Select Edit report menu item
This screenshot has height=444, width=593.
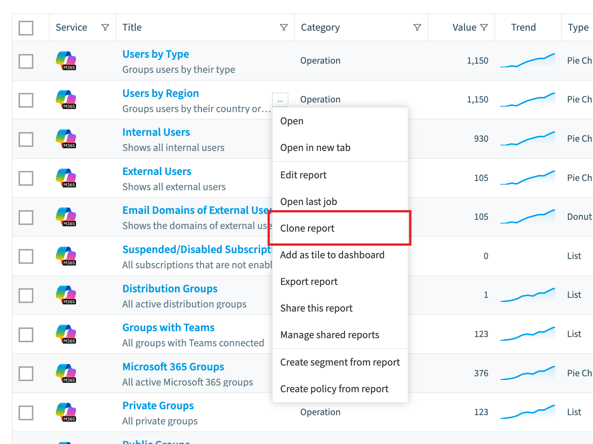point(340,175)
